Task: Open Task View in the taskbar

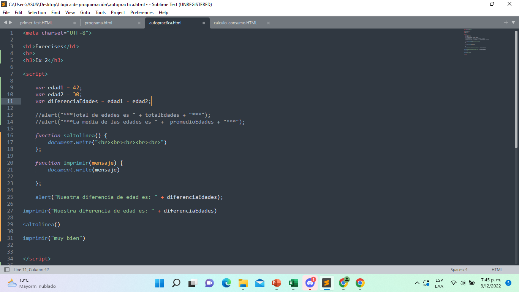Action: 193,283
